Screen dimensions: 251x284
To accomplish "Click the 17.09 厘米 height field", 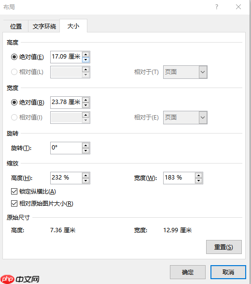I will (66, 57).
